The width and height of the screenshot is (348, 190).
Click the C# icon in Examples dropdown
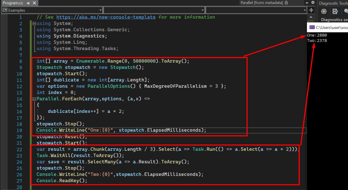pos(5,10)
